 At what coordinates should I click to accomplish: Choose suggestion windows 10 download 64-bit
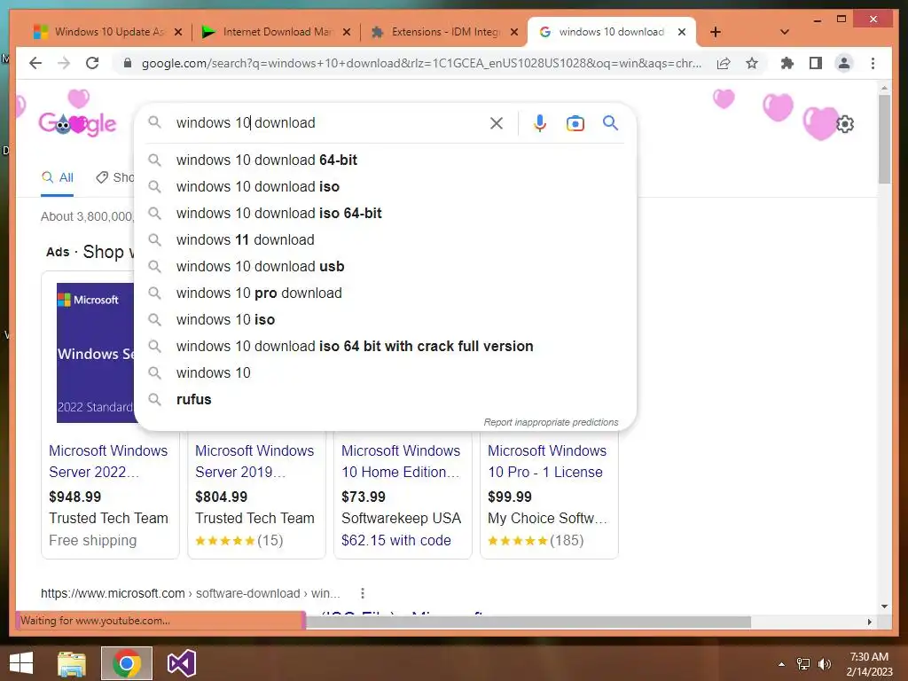[x=385, y=160]
